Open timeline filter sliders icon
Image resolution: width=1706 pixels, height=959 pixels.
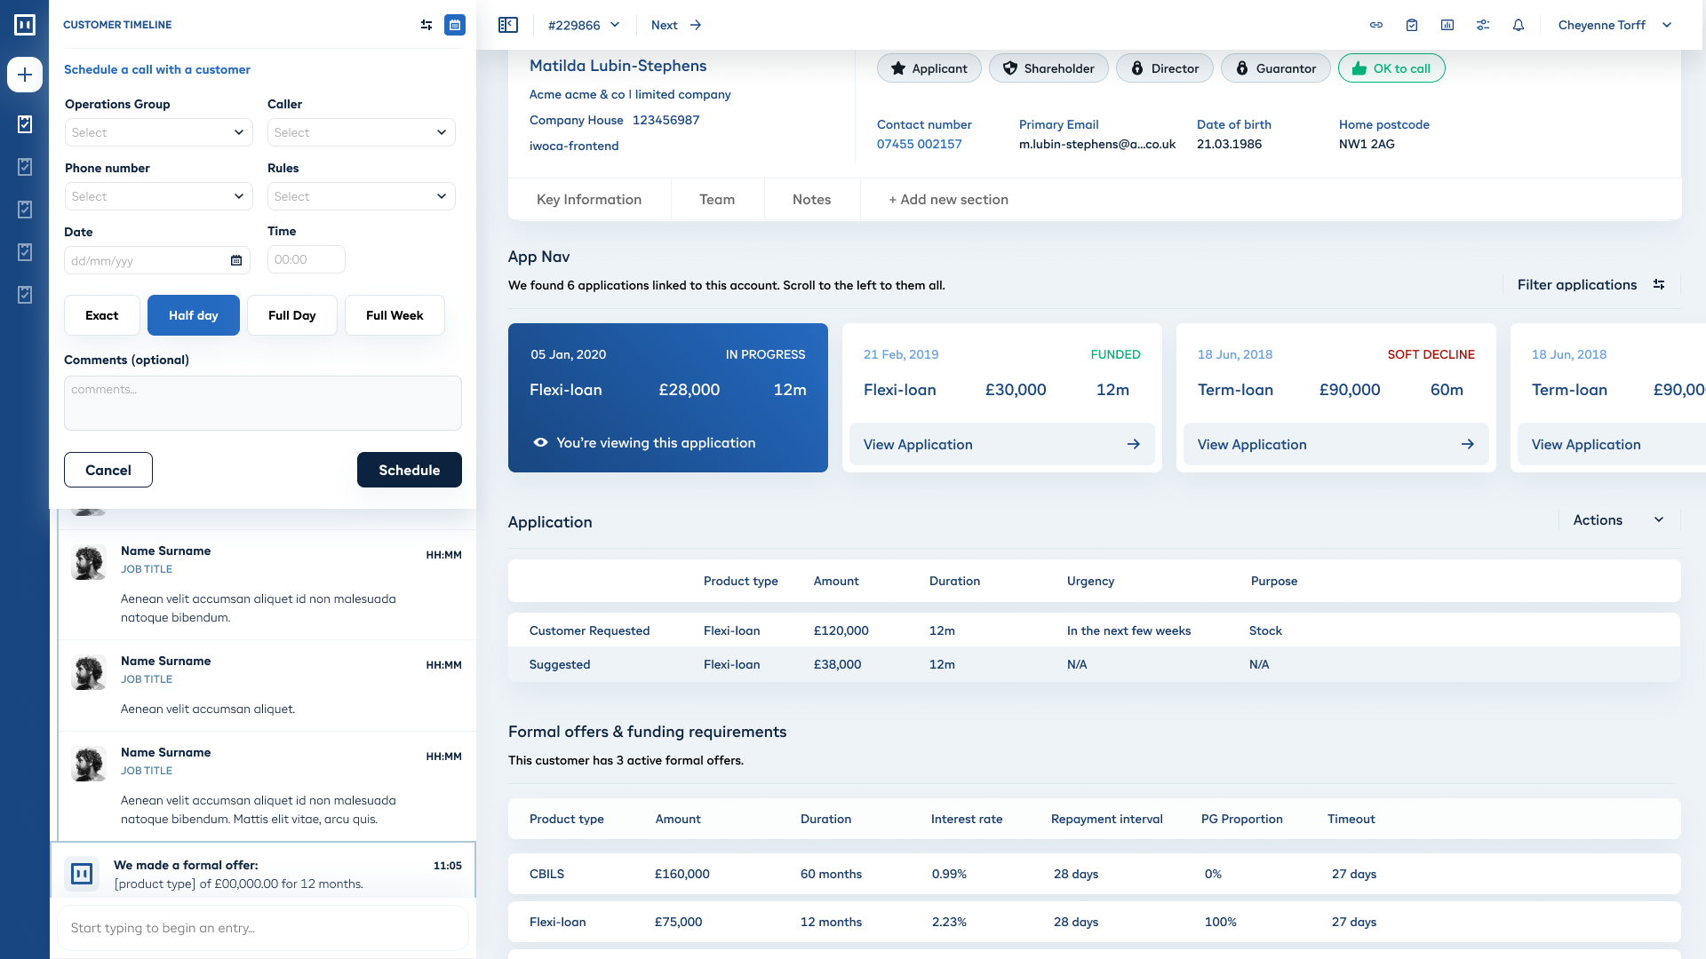click(x=426, y=25)
